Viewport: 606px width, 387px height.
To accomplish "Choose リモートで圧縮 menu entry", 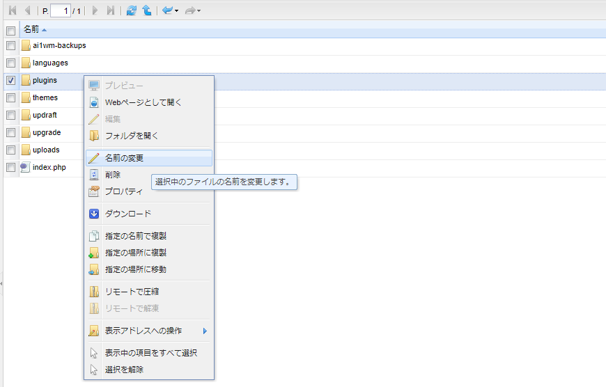I will pyautogui.click(x=149, y=292).
